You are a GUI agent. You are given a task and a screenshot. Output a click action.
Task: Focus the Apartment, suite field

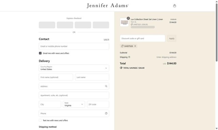point(74,95)
